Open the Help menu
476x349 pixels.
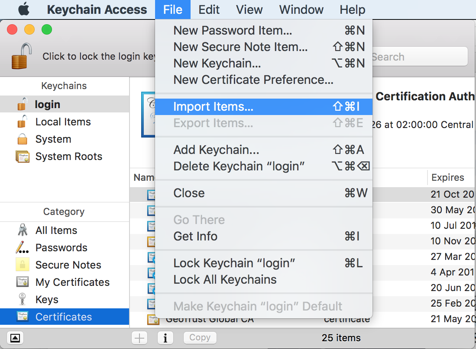click(x=352, y=10)
